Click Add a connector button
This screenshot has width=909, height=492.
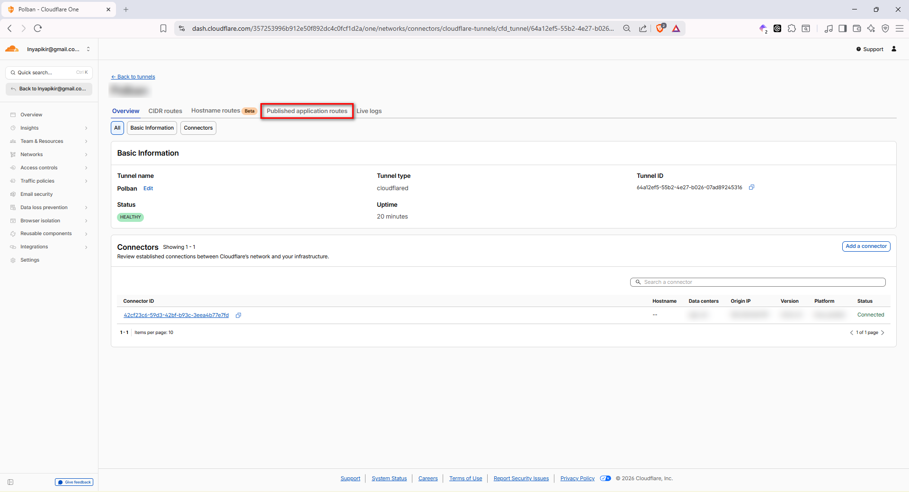866,246
